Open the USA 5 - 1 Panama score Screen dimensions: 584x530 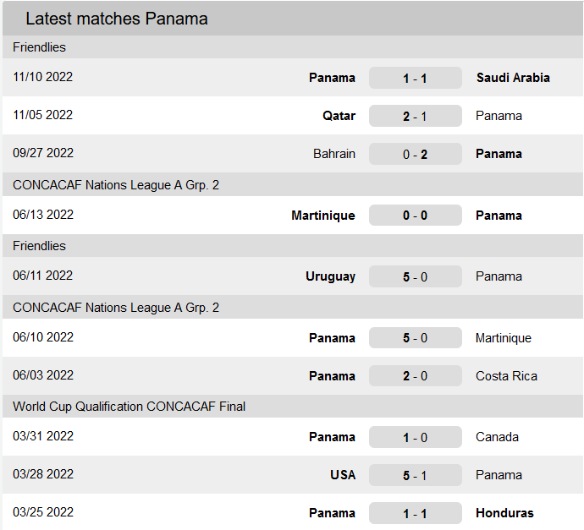pos(415,475)
